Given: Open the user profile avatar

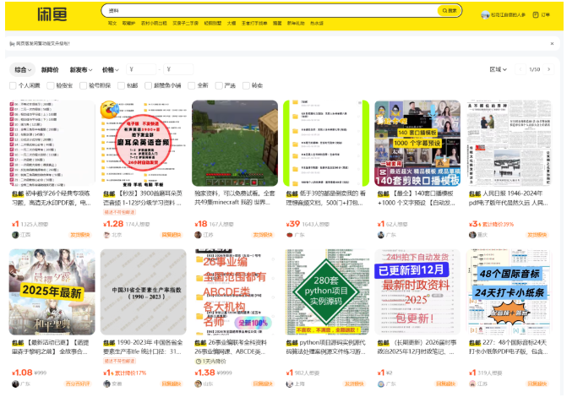Looking at the screenshot, I should point(485,15).
